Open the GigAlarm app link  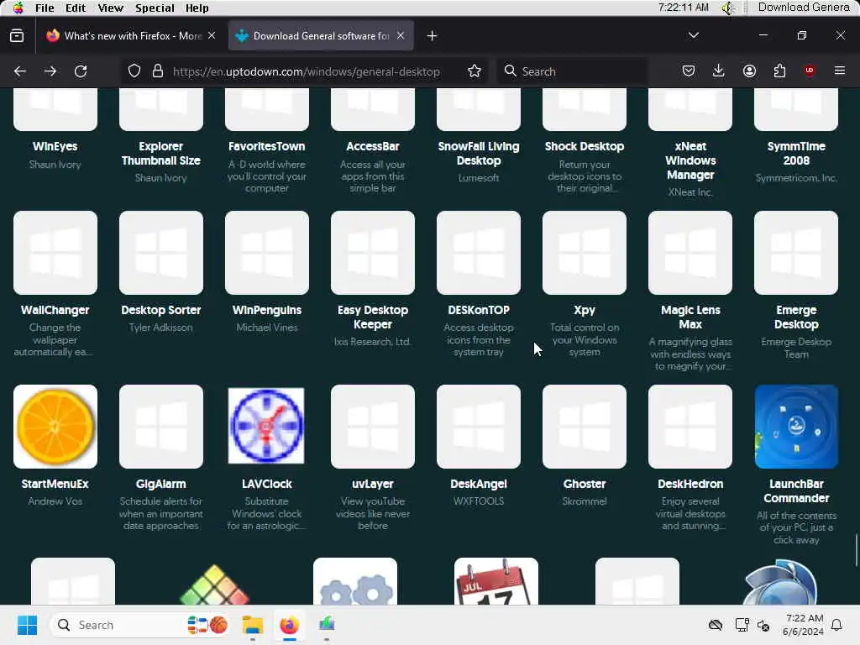tap(161, 484)
